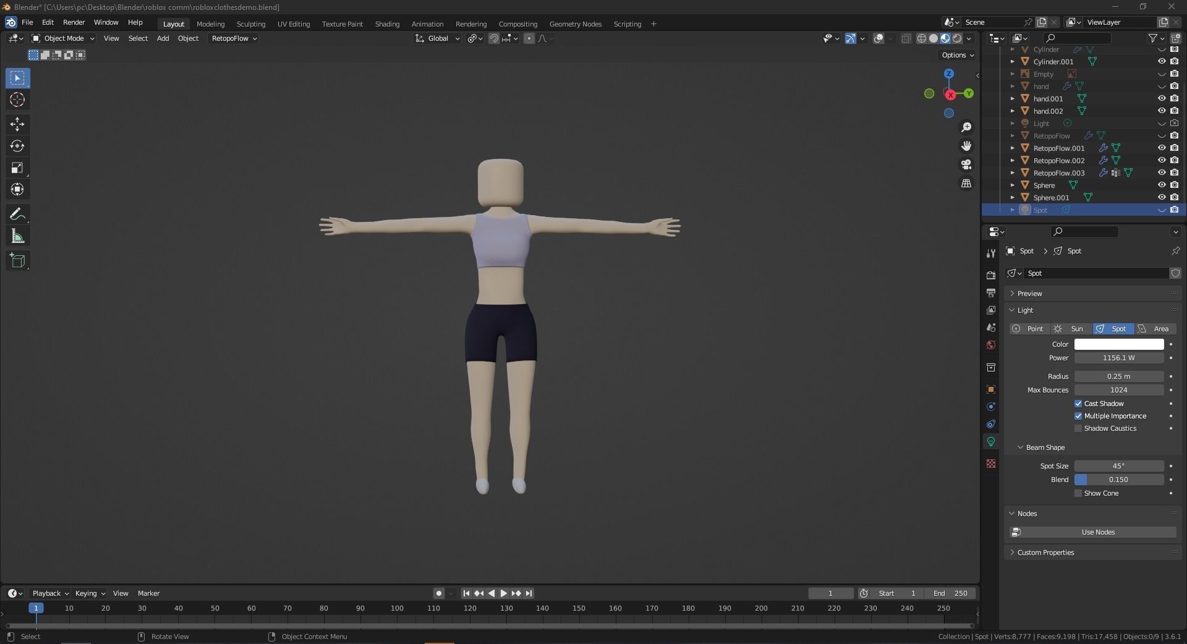The height and width of the screenshot is (644, 1187).
Task: Select the Select Box tool
Action: pos(17,78)
